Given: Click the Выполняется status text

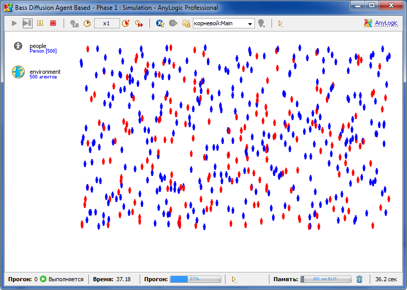Looking at the screenshot, I should pyautogui.click(x=66, y=279).
